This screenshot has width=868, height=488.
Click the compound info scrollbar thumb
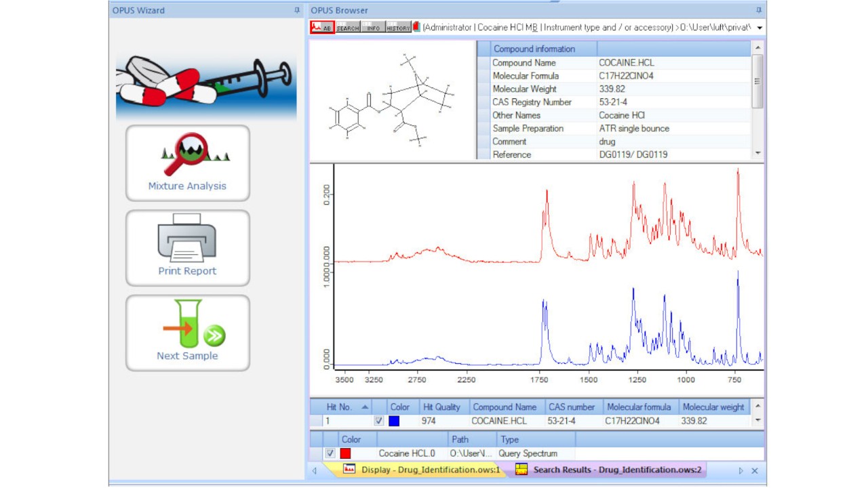pos(758,81)
